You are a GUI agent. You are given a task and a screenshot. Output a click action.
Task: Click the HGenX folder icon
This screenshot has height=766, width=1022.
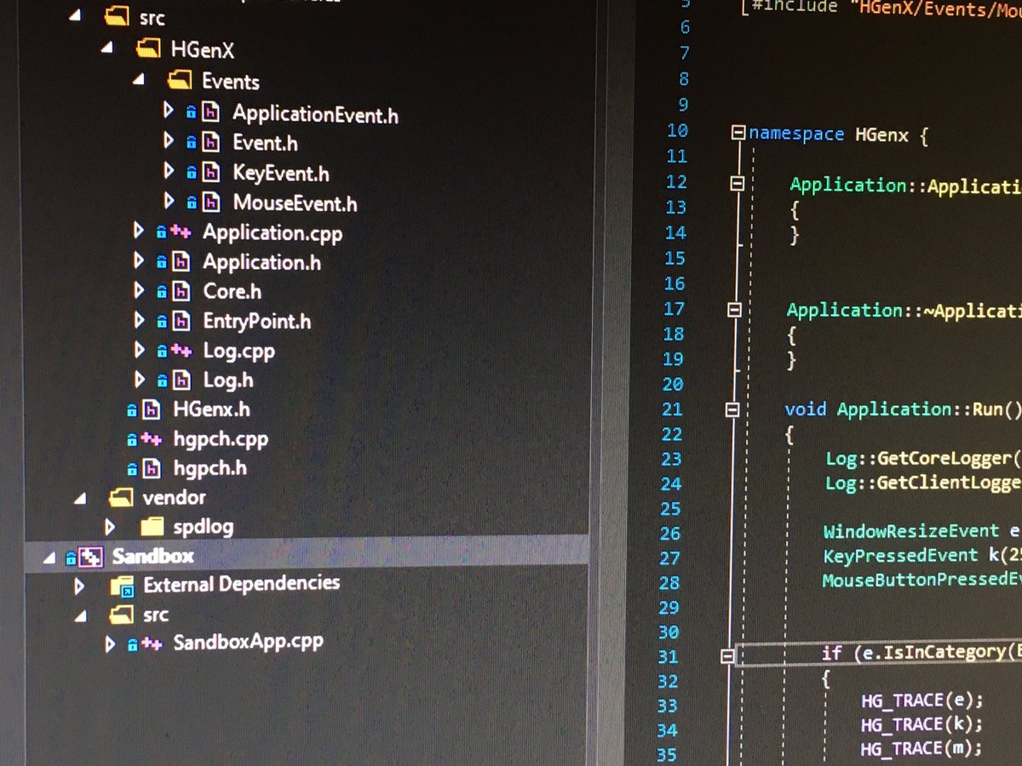pyautogui.click(x=150, y=49)
